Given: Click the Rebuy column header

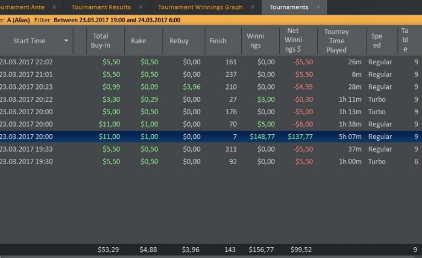Looking at the screenshot, I should pos(179,41).
